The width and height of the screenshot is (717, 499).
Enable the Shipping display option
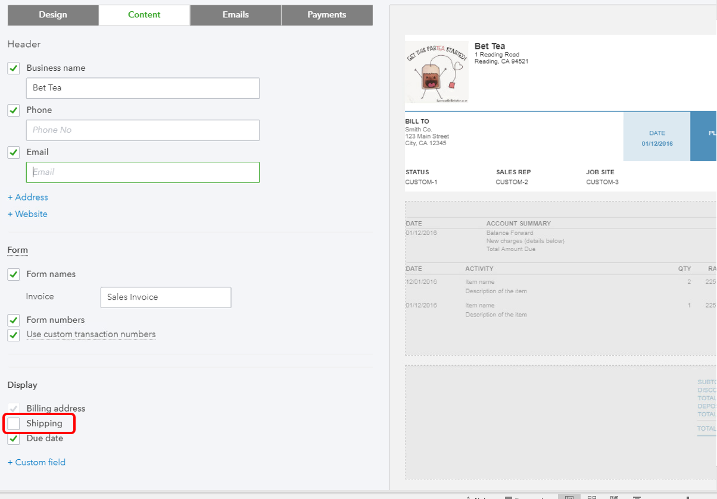pos(14,423)
